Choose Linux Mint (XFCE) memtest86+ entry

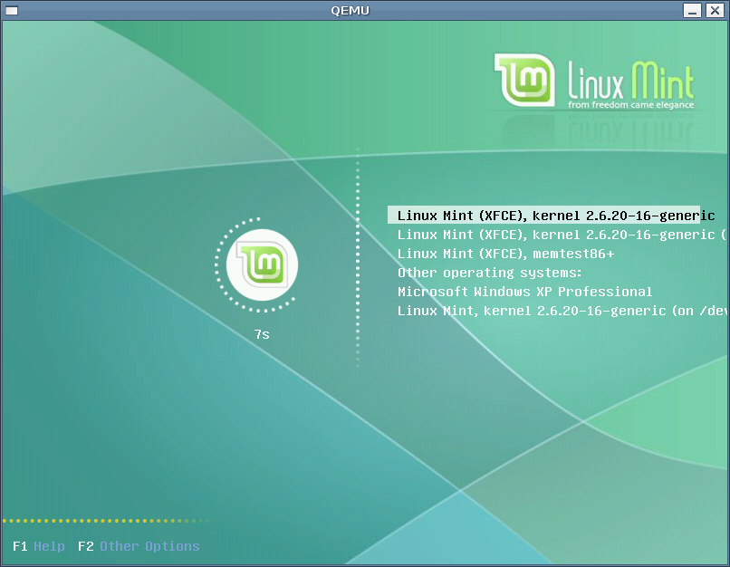click(x=505, y=254)
